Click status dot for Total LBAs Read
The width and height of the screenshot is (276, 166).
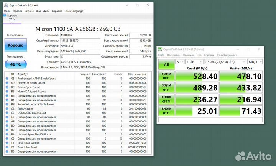coord(7,147)
